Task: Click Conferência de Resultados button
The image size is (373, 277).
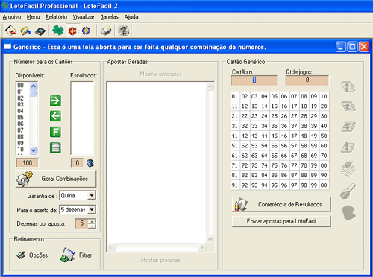Action: point(281,204)
